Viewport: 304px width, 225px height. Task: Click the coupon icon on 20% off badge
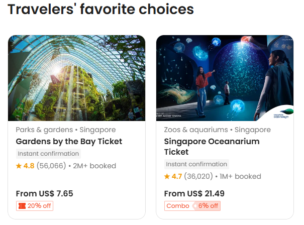22,205
